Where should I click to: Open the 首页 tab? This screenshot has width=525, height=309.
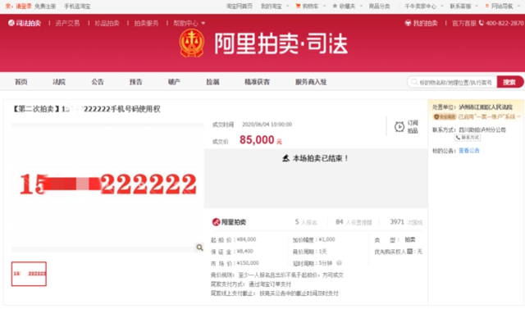(x=21, y=82)
